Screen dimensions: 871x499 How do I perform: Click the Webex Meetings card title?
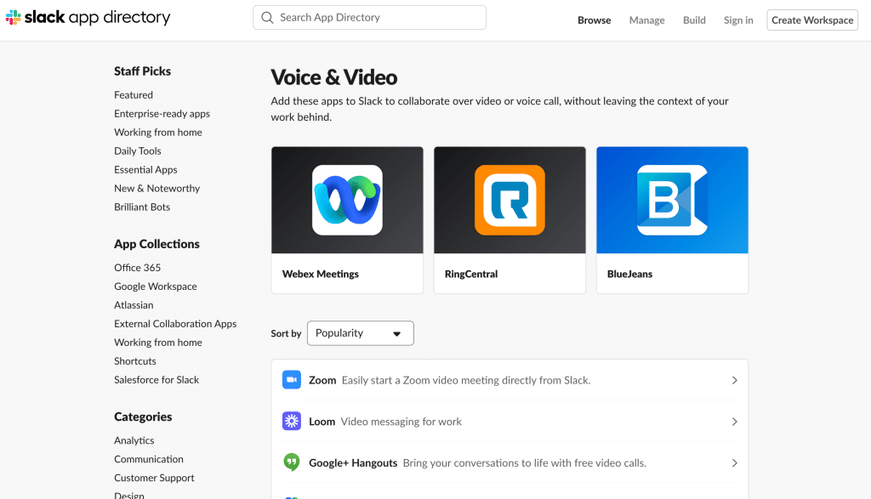click(x=321, y=274)
